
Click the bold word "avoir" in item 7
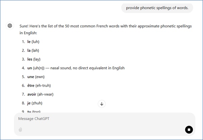pos(33,94)
